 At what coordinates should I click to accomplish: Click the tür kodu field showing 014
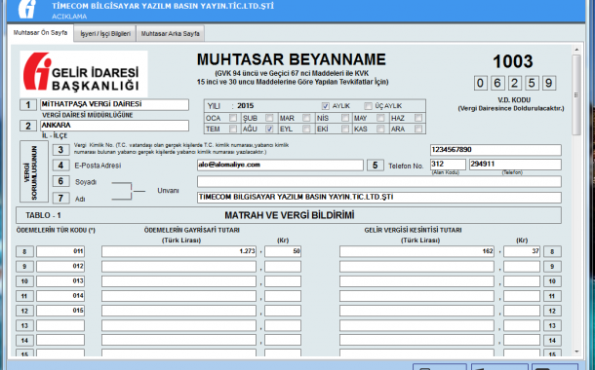(x=60, y=296)
